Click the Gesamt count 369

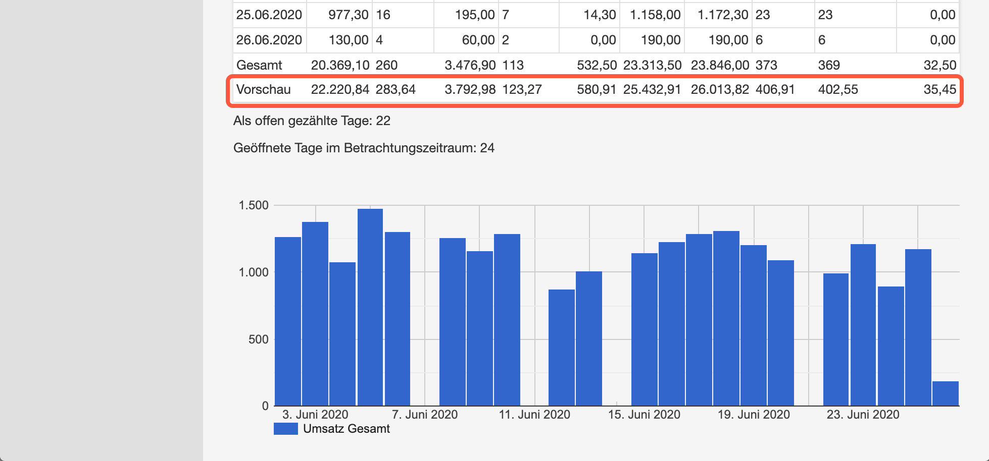click(x=829, y=65)
